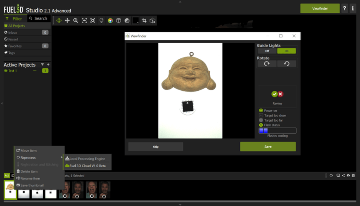Screen dimensions: 360x206
Task: Toggle the lighting bulb icon
Action: (x=101, y=21)
